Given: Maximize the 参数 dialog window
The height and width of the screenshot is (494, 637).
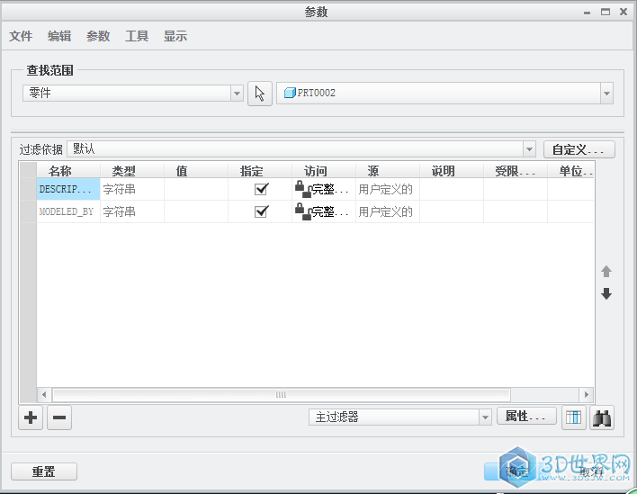Looking at the screenshot, I should 606,12.
